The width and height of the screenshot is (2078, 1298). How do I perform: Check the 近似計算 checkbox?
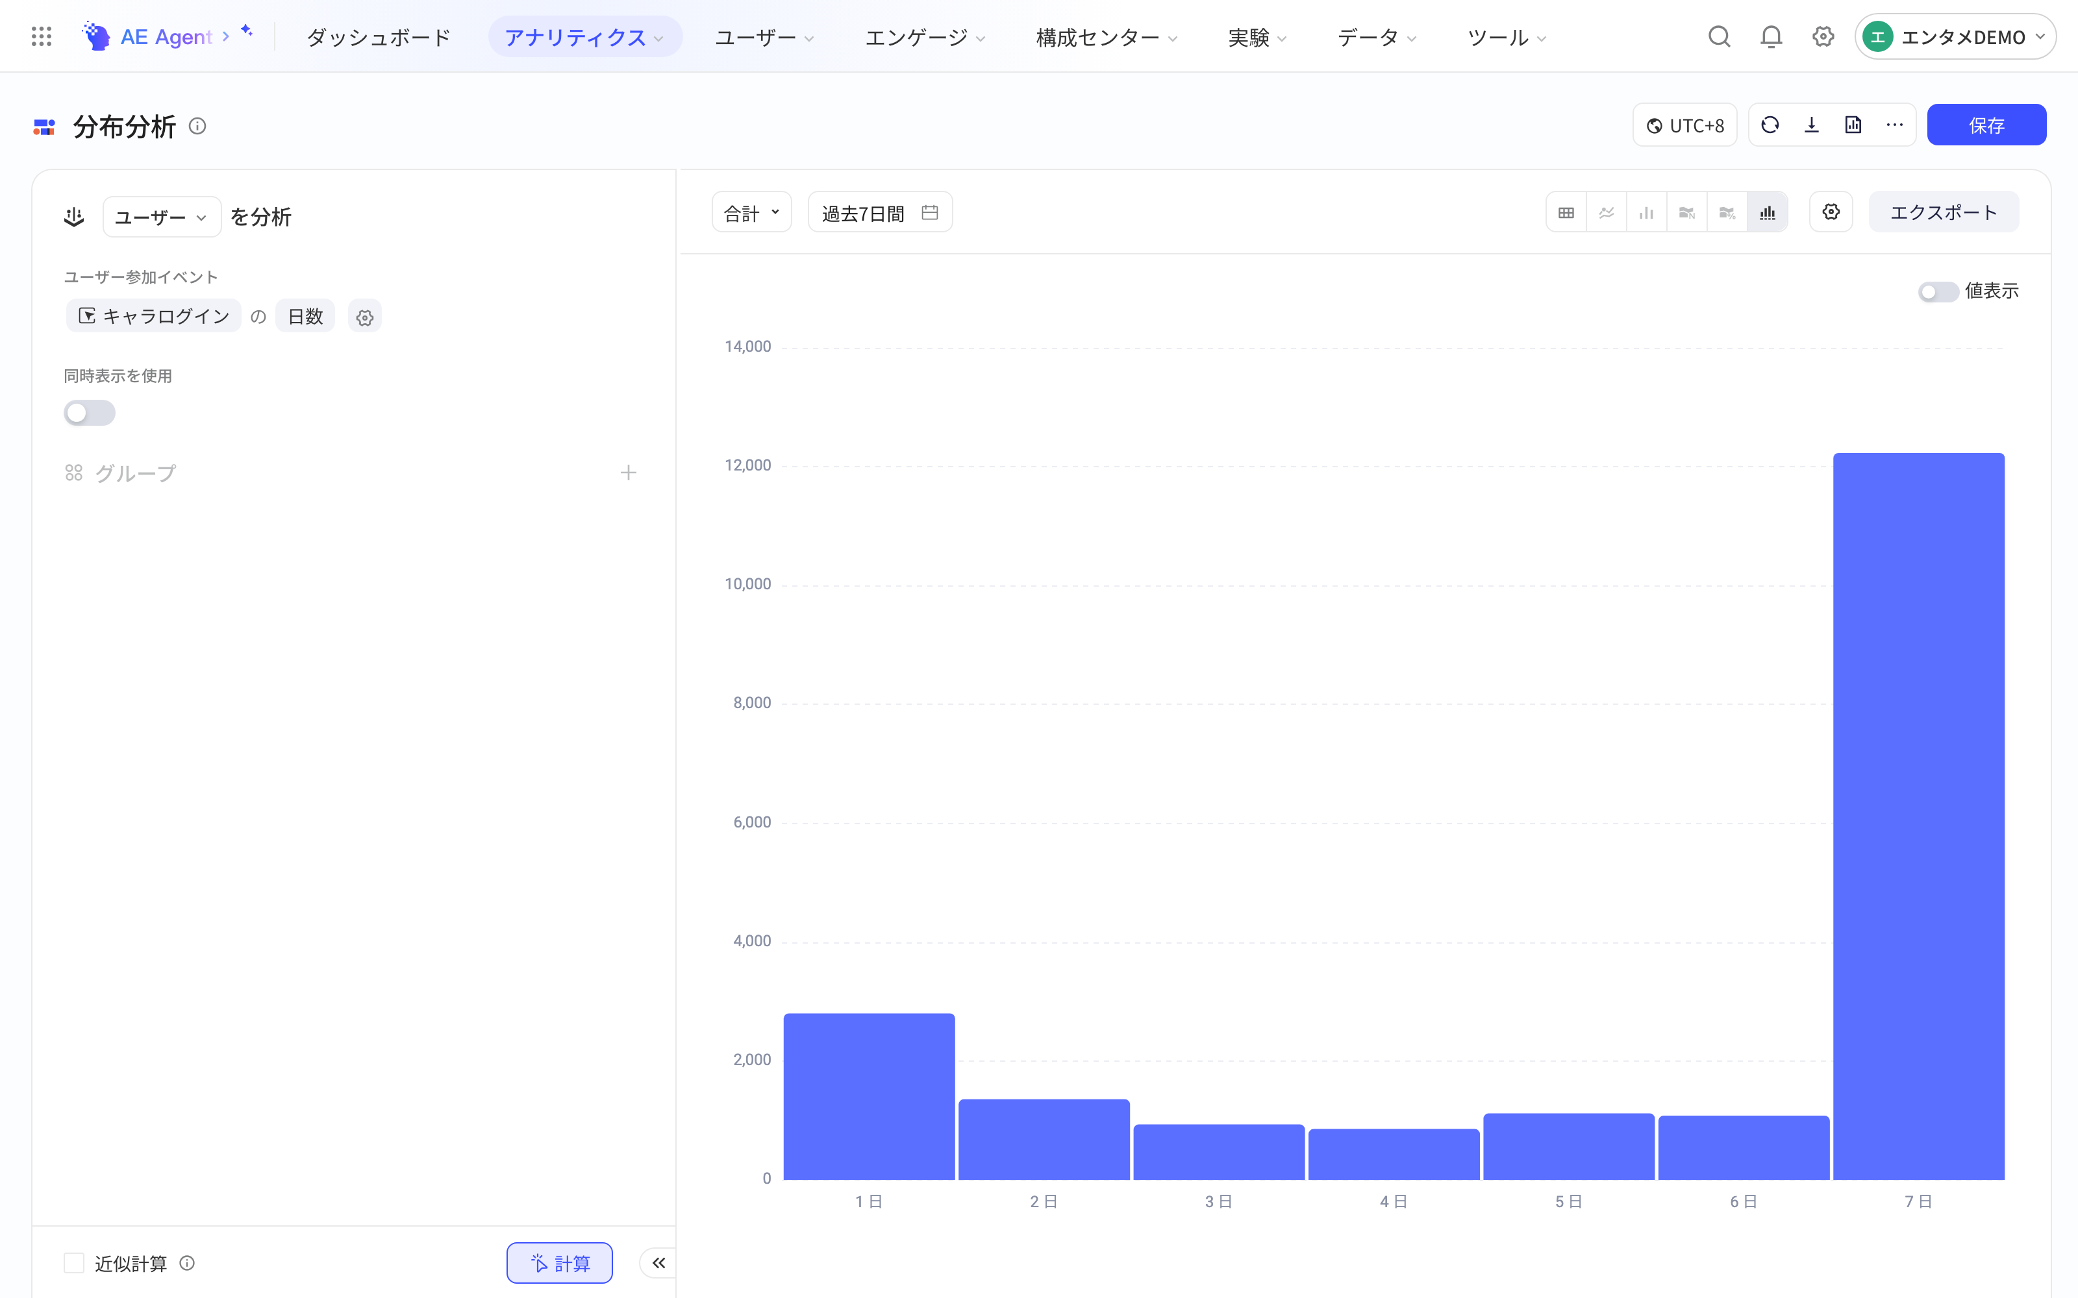[74, 1263]
